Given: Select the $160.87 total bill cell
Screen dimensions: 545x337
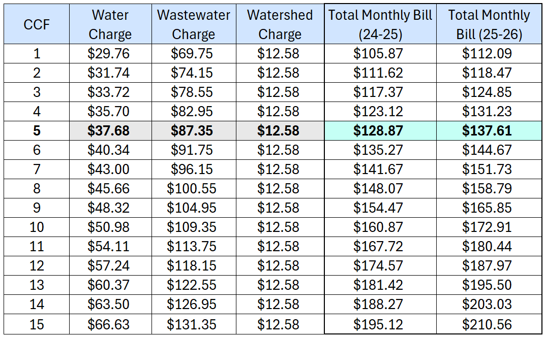Looking at the screenshot, I should click(378, 227).
